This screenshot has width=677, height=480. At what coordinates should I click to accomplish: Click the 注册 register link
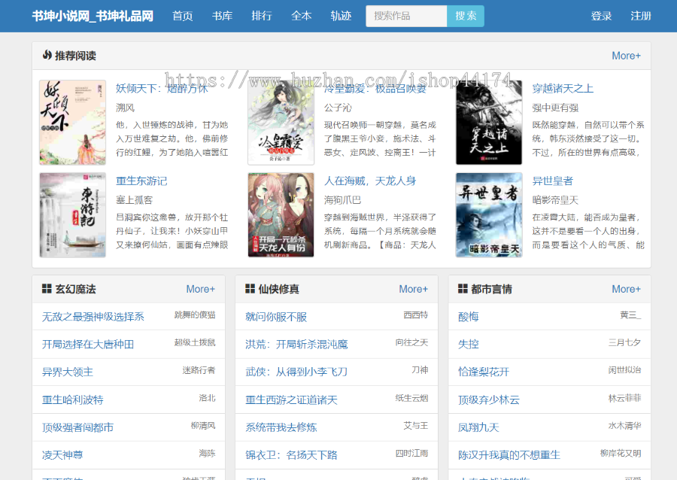coord(641,16)
